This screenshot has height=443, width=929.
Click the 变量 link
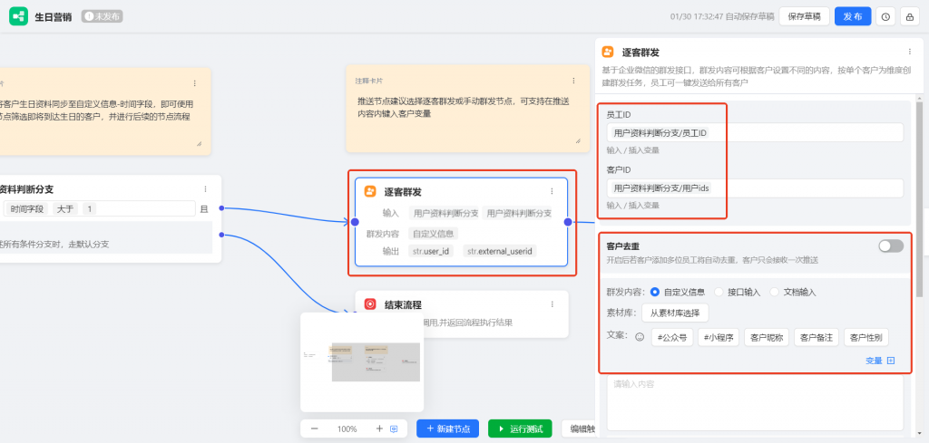(x=874, y=361)
